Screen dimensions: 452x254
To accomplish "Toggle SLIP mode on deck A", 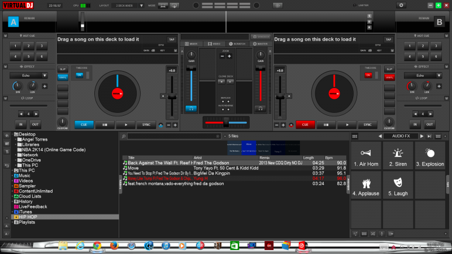I will coord(63,69).
